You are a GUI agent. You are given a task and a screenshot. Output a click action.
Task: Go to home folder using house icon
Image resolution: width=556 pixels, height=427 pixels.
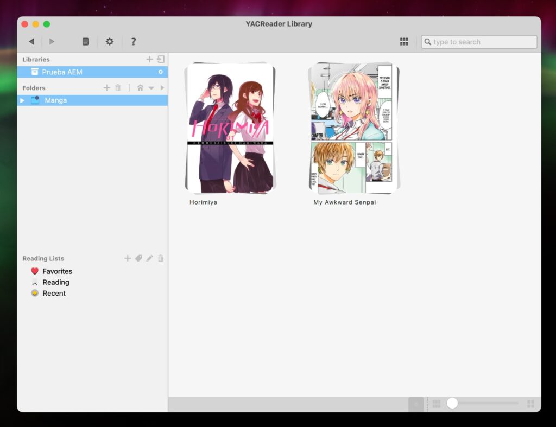pyautogui.click(x=140, y=87)
